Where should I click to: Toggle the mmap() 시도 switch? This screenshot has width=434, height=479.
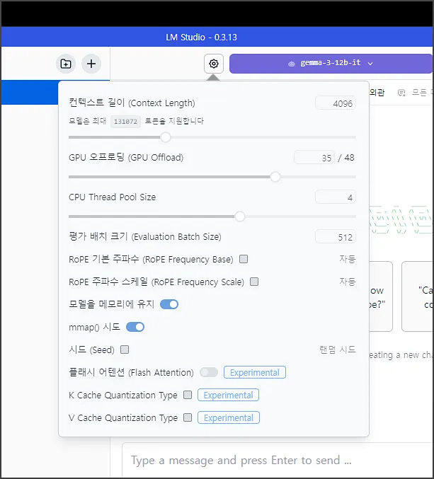tap(135, 327)
